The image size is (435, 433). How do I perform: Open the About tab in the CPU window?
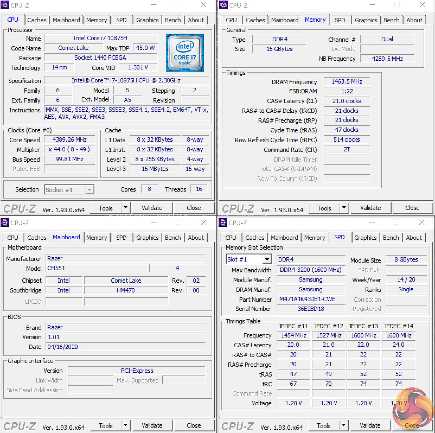pos(196,20)
